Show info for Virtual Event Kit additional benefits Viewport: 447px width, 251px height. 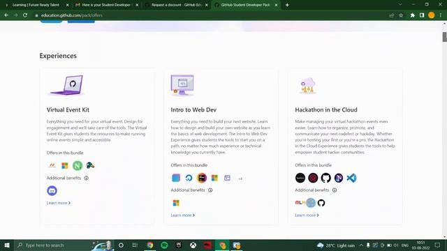86,178
